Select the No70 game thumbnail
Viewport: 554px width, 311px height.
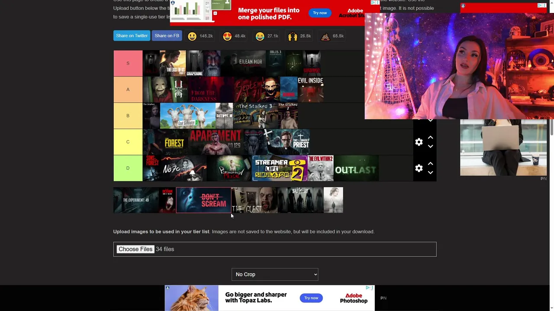click(184, 168)
